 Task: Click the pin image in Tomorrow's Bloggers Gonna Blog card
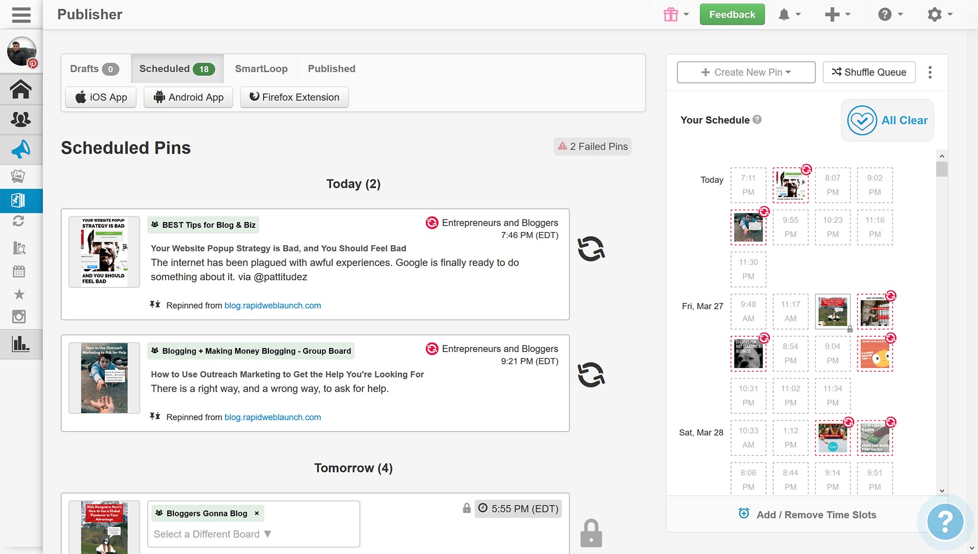click(x=104, y=527)
